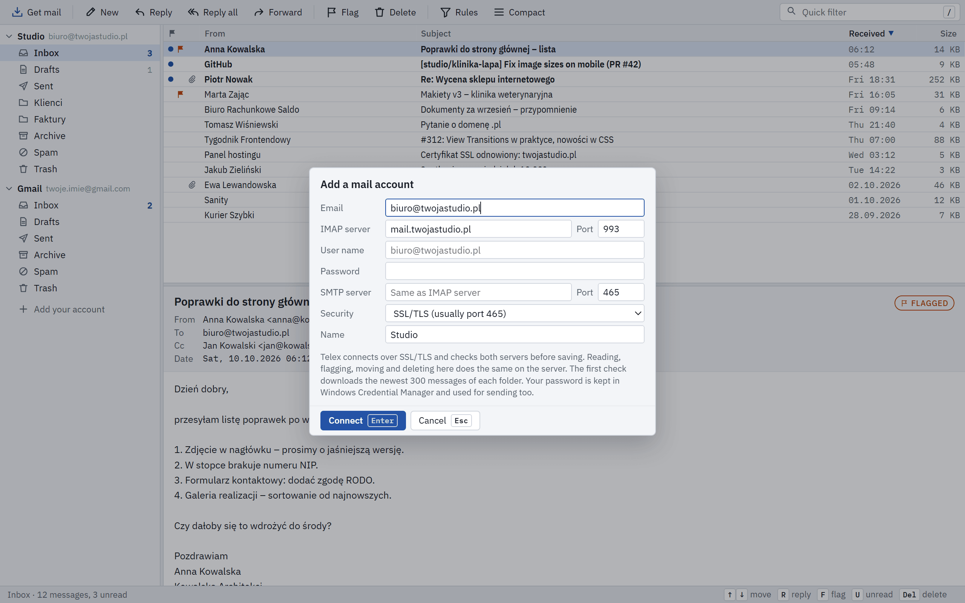
Task: Click the paperclip icon on Piotr Nowak row
Action: click(x=192, y=80)
